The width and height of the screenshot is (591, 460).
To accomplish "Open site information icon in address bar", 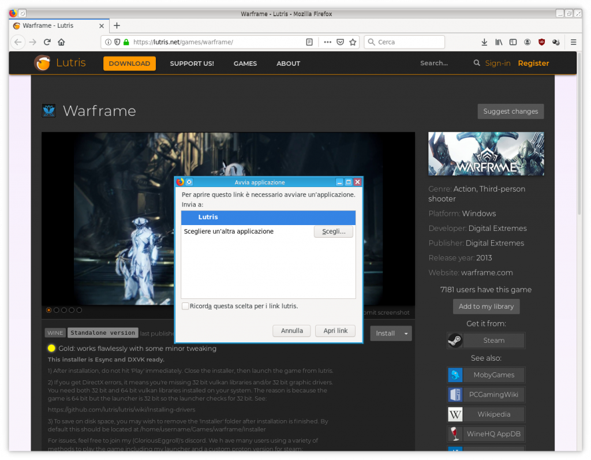I will click(108, 42).
